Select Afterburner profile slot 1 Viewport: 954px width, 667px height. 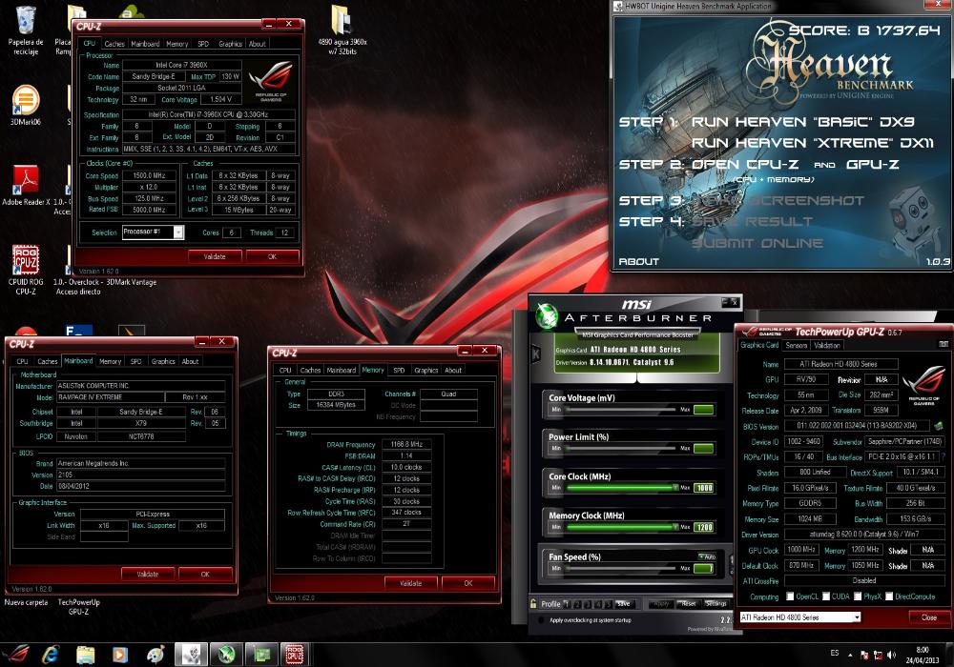pos(566,604)
